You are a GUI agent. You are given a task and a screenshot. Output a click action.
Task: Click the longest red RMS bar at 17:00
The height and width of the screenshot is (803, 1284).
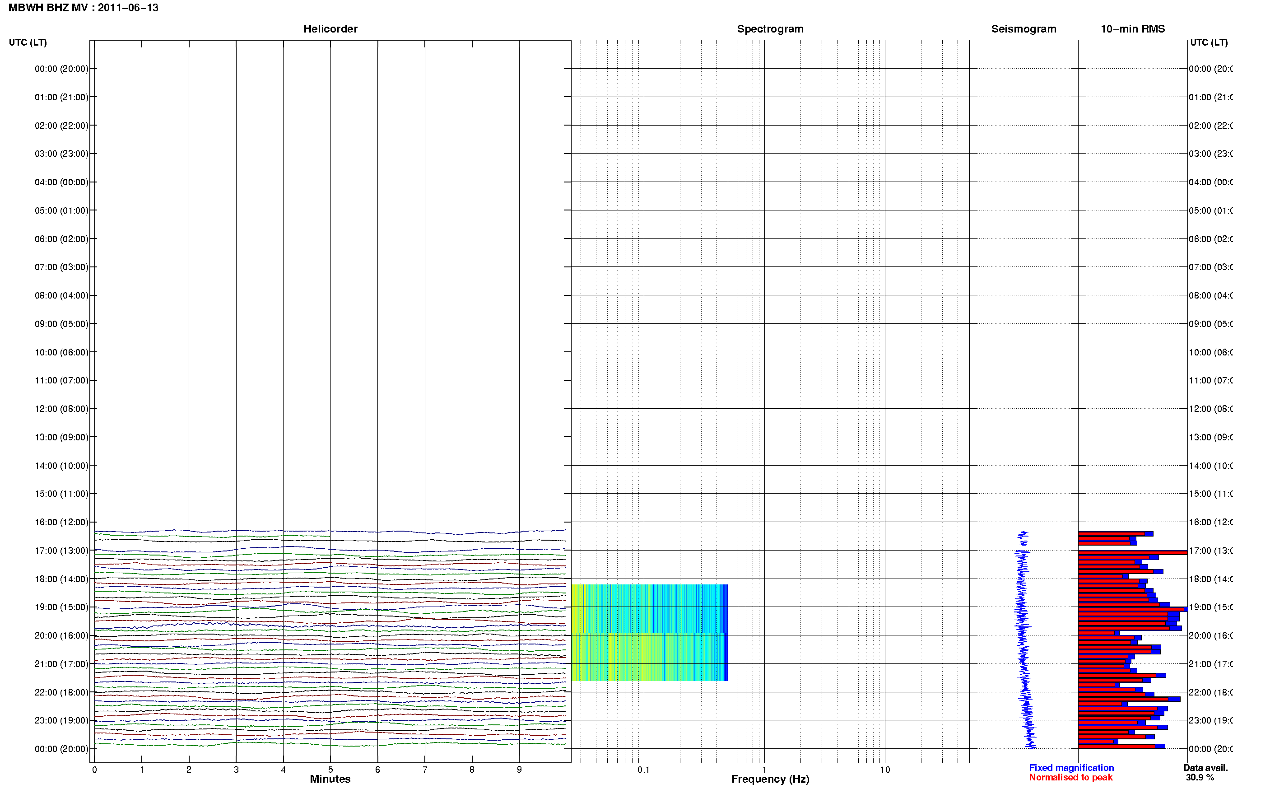tap(1132, 553)
